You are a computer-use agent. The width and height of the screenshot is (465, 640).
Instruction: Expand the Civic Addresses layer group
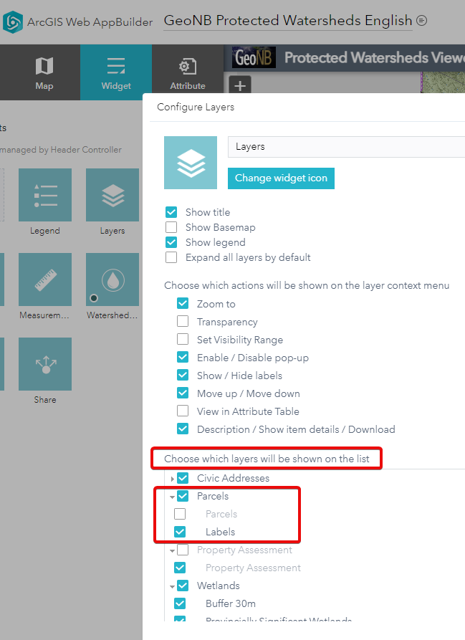click(172, 478)
